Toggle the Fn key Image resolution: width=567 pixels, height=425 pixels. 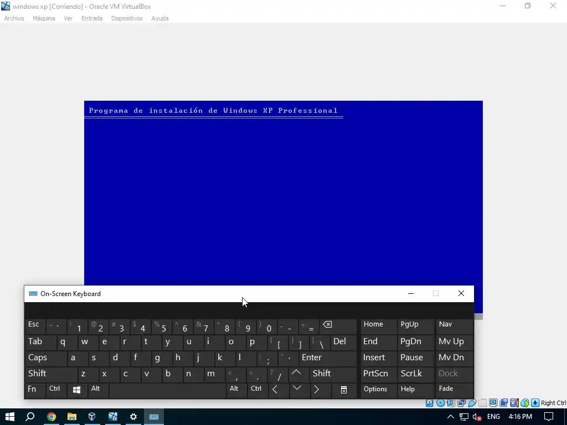[35, 390]
